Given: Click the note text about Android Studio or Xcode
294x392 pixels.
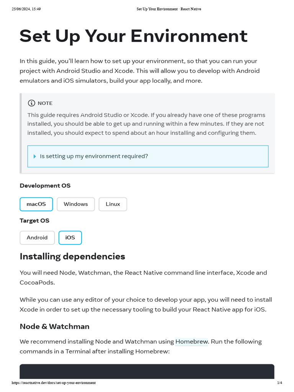Looking at the screenshot, I should click(146, 124).
